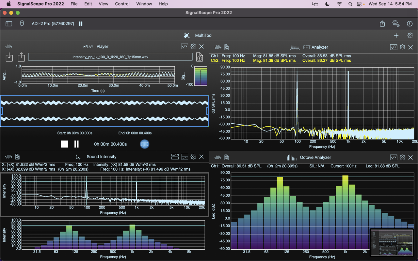The height and width of the screenshot is (261, 418).
Task: Click the blue selected waveform overview
Action: (104, 111)
